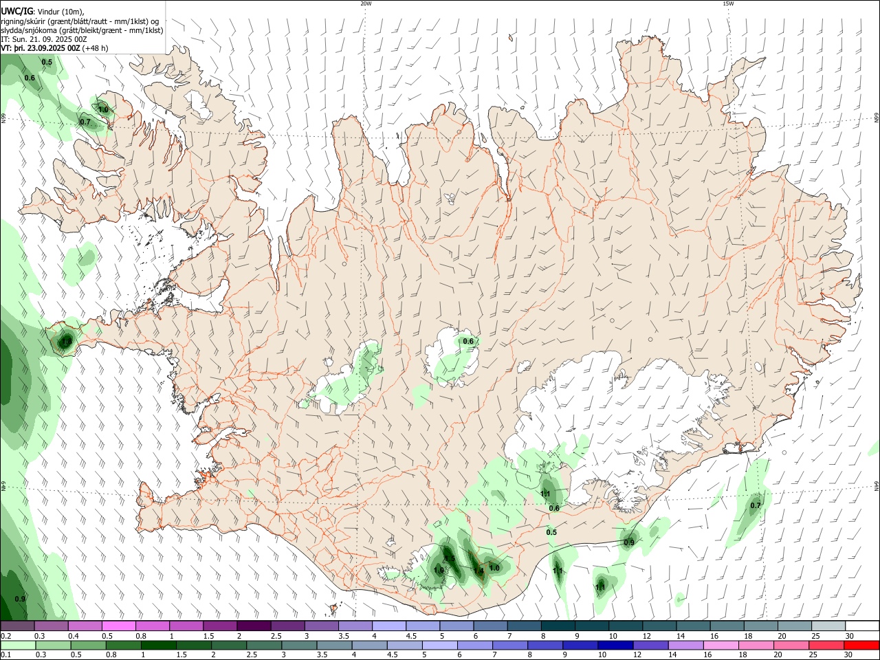This screenshot has width=880, height=660.
Task: Pick the darkest green rain swatch between 1 and 1.5
Action: (x=158, y=646)
